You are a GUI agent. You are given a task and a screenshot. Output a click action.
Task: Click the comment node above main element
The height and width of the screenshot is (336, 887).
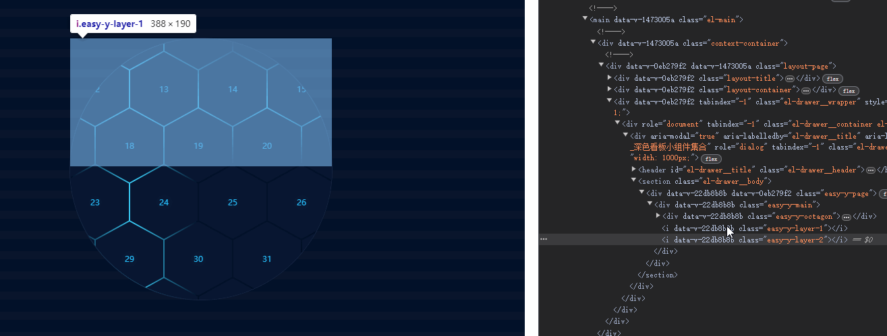[602, 8]
